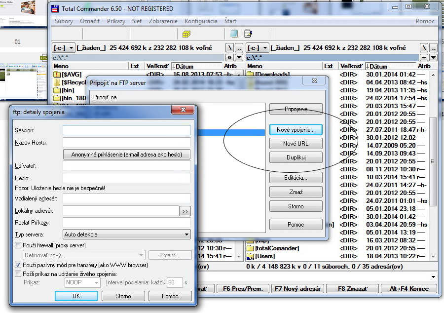Click the asterisk favorites button in left panel
This screenshot has height=313, width=444.
tap(229, 58)
